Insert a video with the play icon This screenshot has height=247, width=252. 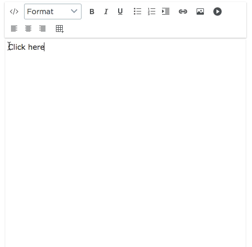click(x=217, y=12)
